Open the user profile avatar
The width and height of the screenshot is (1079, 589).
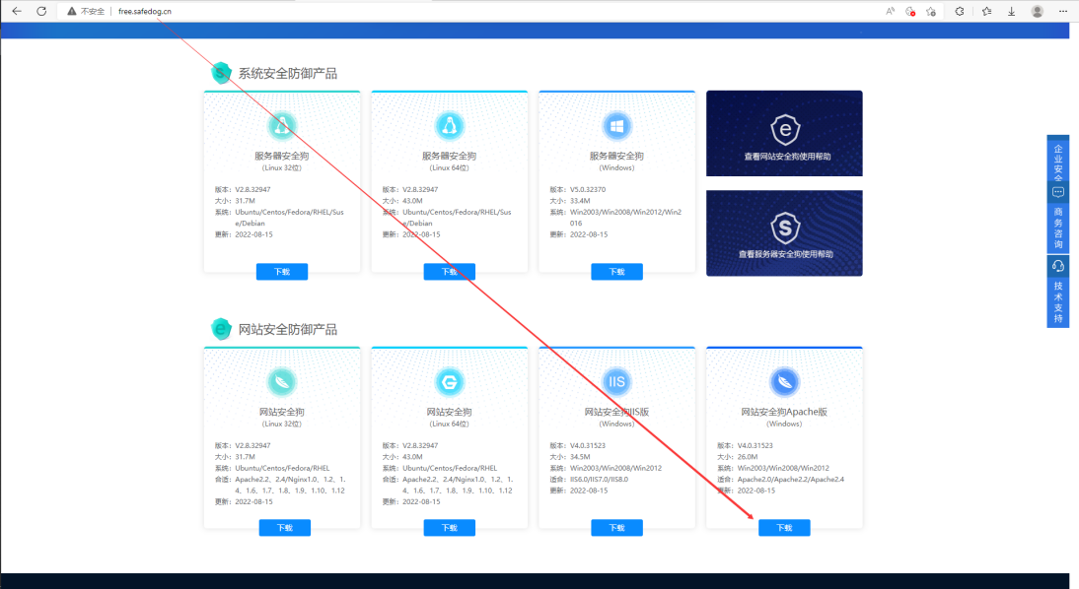(1037, 11)
